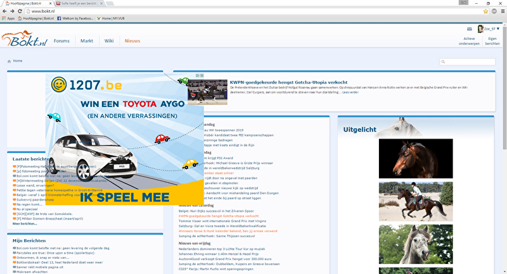This screenshot has height=274, width=507.
Task: Open the headline 'KWPN-goedgekeurde hengst Gotcha-Utopia verkocht'
Action: (289, 82)
